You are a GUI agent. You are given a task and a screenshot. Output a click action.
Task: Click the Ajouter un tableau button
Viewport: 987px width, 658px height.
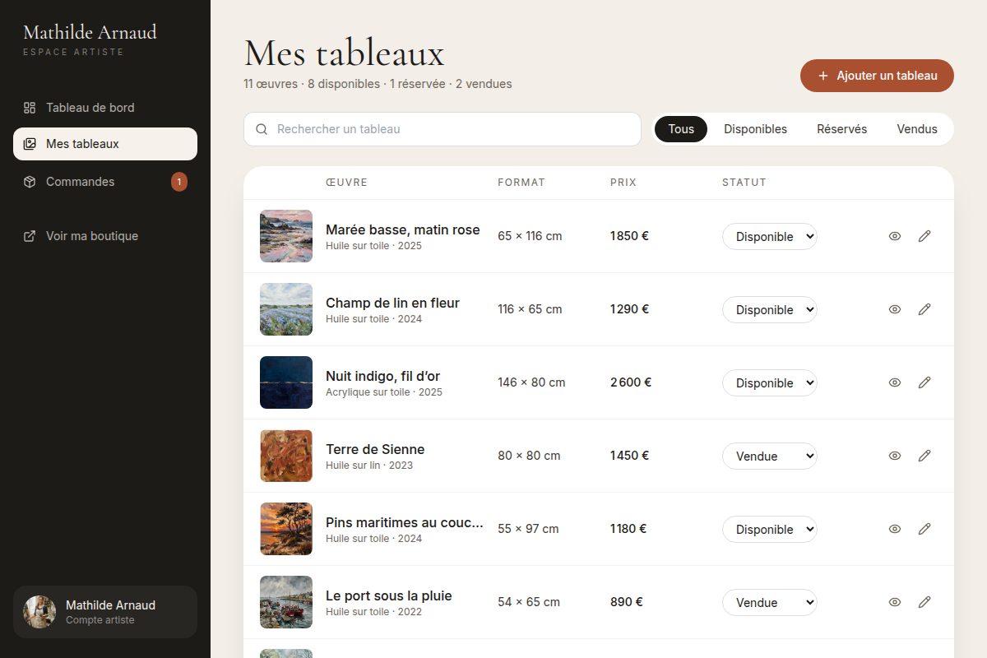877,76
